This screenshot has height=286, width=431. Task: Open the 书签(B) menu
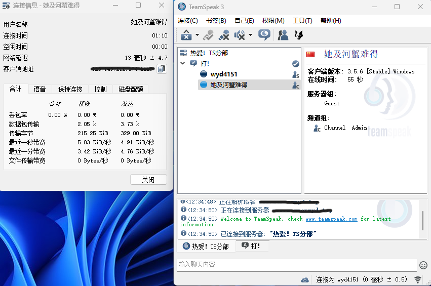216,21
